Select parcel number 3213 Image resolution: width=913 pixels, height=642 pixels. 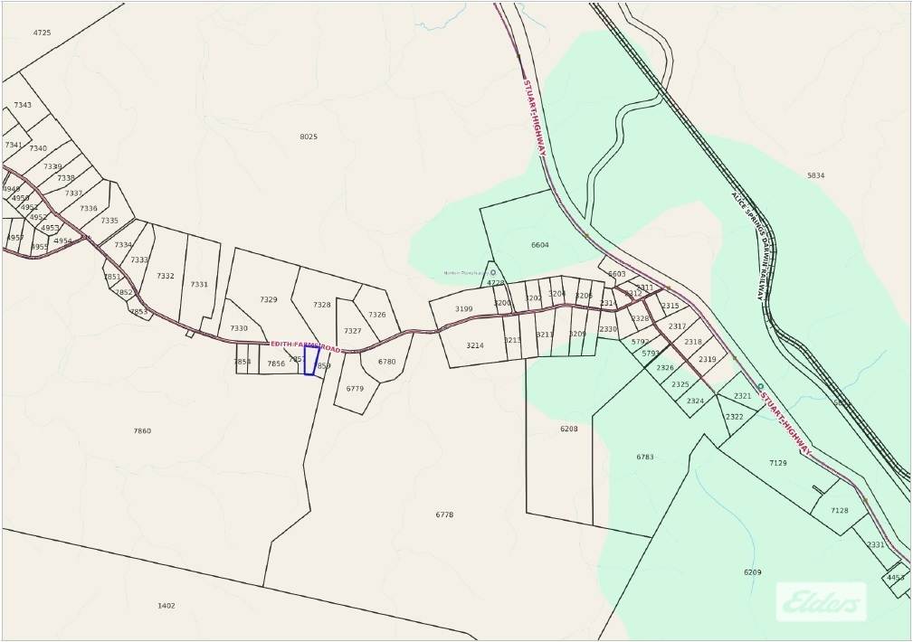click(x=512, y=340)
